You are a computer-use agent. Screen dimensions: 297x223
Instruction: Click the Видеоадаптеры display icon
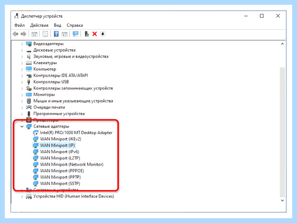pyautogui.click(x=29, y=44)
